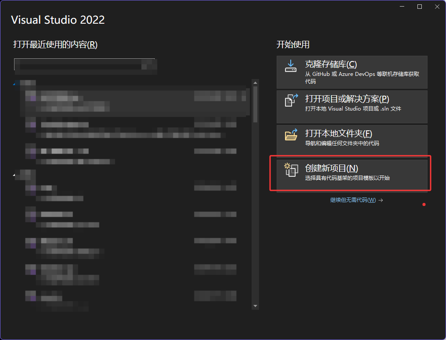Click the open project or solution icon

[291, 100]
